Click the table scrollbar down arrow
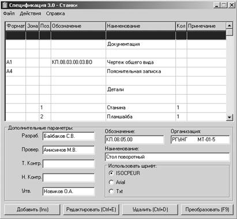Viewport: 237px width, 219px height. pyautogui.click(x=230, y=117)
